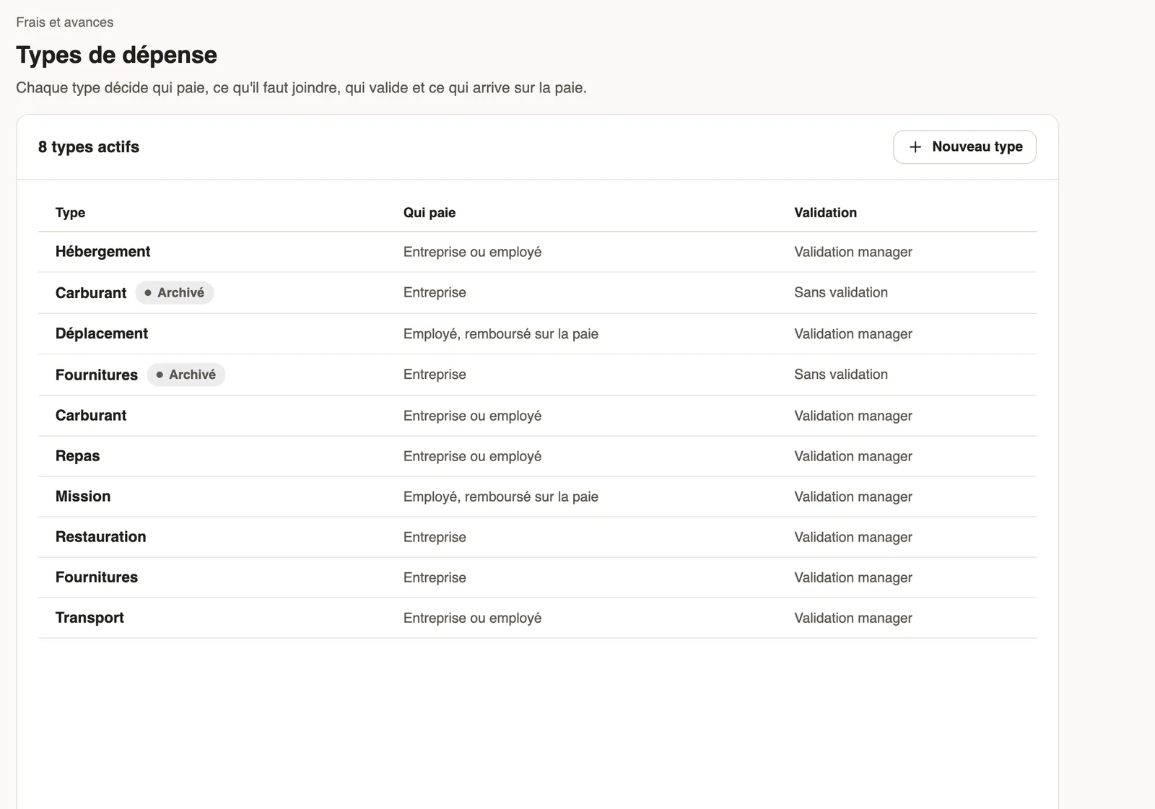Click Validation manager in Déplacement row

(853, 333)
